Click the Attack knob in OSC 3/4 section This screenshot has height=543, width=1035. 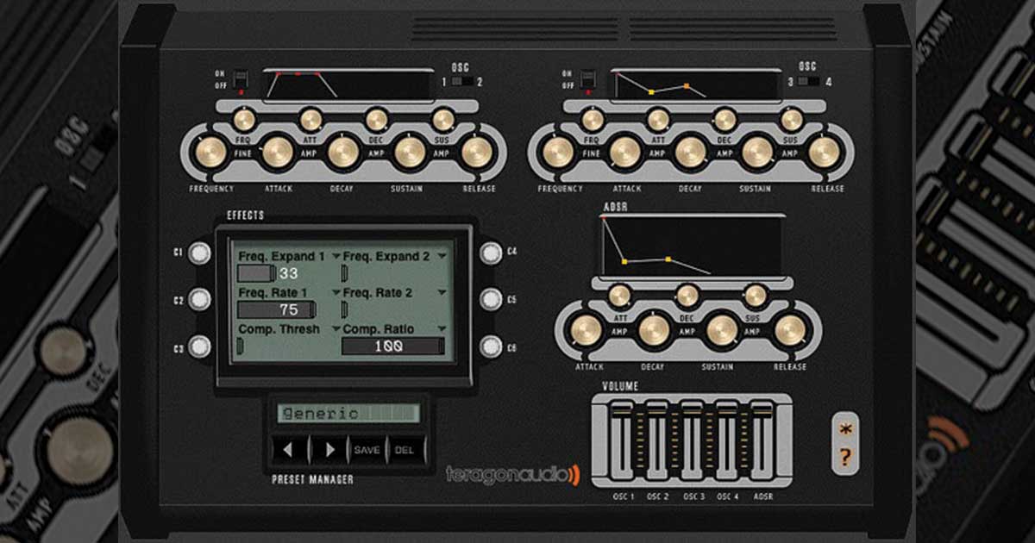(624, 153)
